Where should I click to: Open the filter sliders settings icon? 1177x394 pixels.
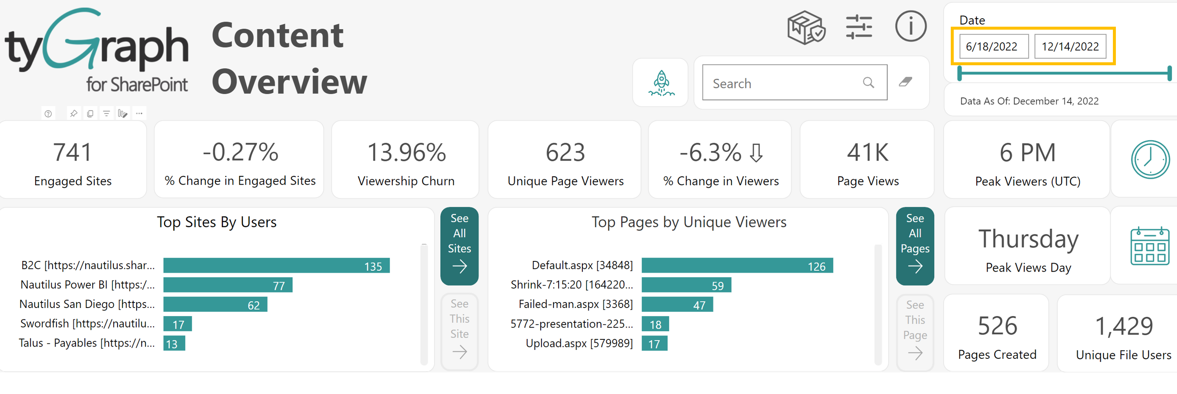click(859, 28)
